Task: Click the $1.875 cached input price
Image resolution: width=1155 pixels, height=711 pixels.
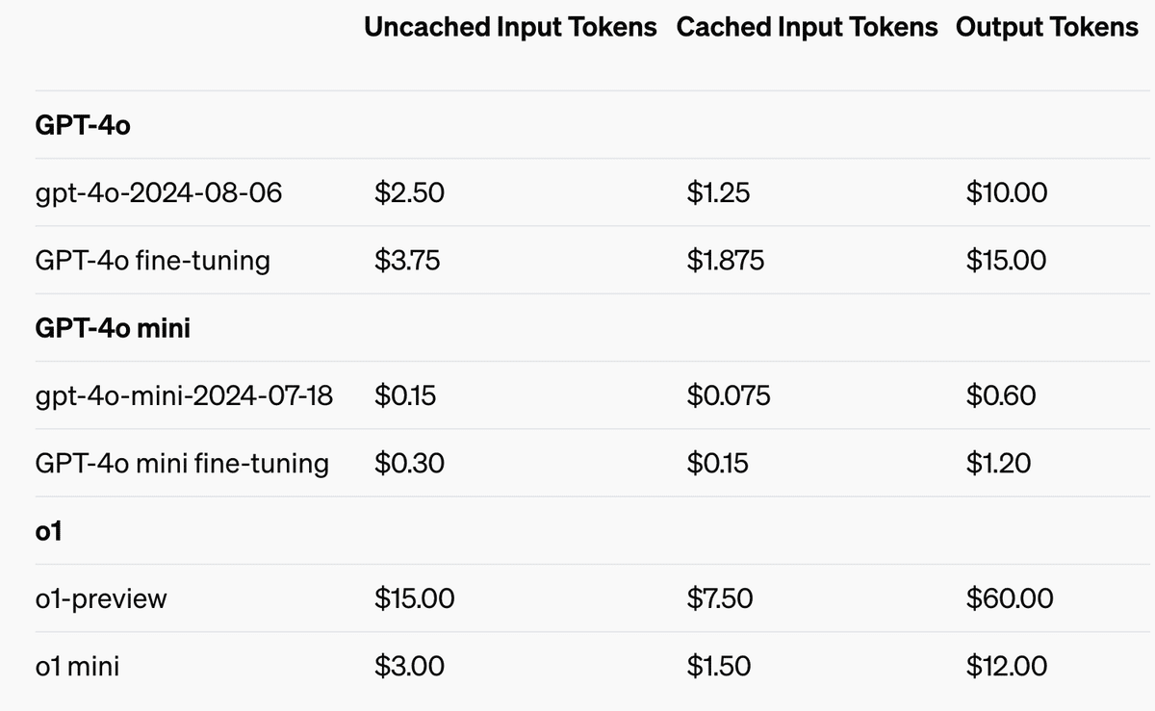Action: pyautogui.click(x=725, y=261)
